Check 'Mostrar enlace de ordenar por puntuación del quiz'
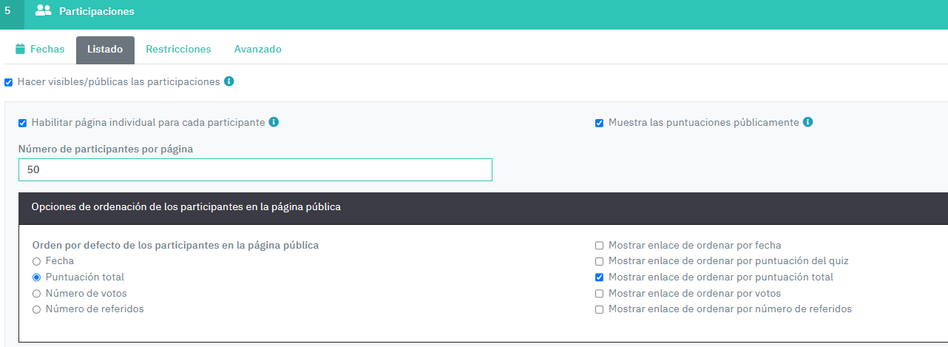 600,261
